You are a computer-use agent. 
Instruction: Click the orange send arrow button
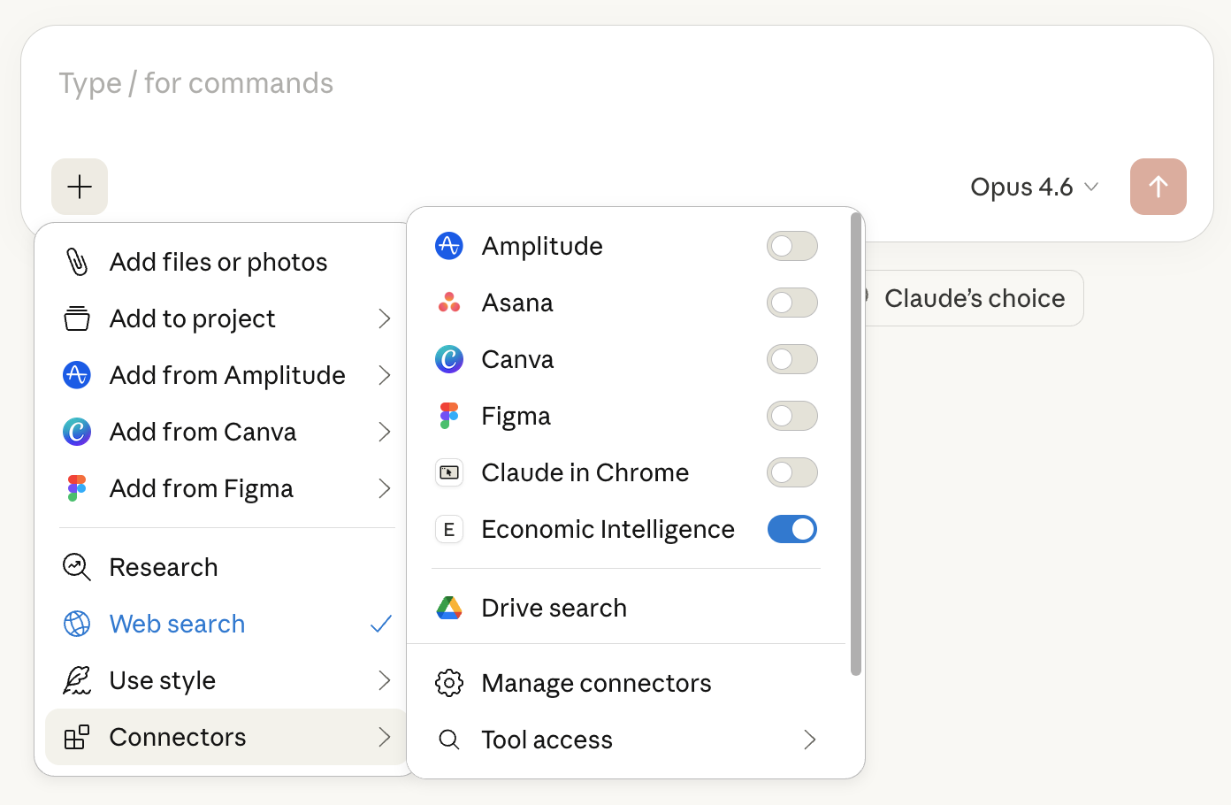click(1158, 187)
